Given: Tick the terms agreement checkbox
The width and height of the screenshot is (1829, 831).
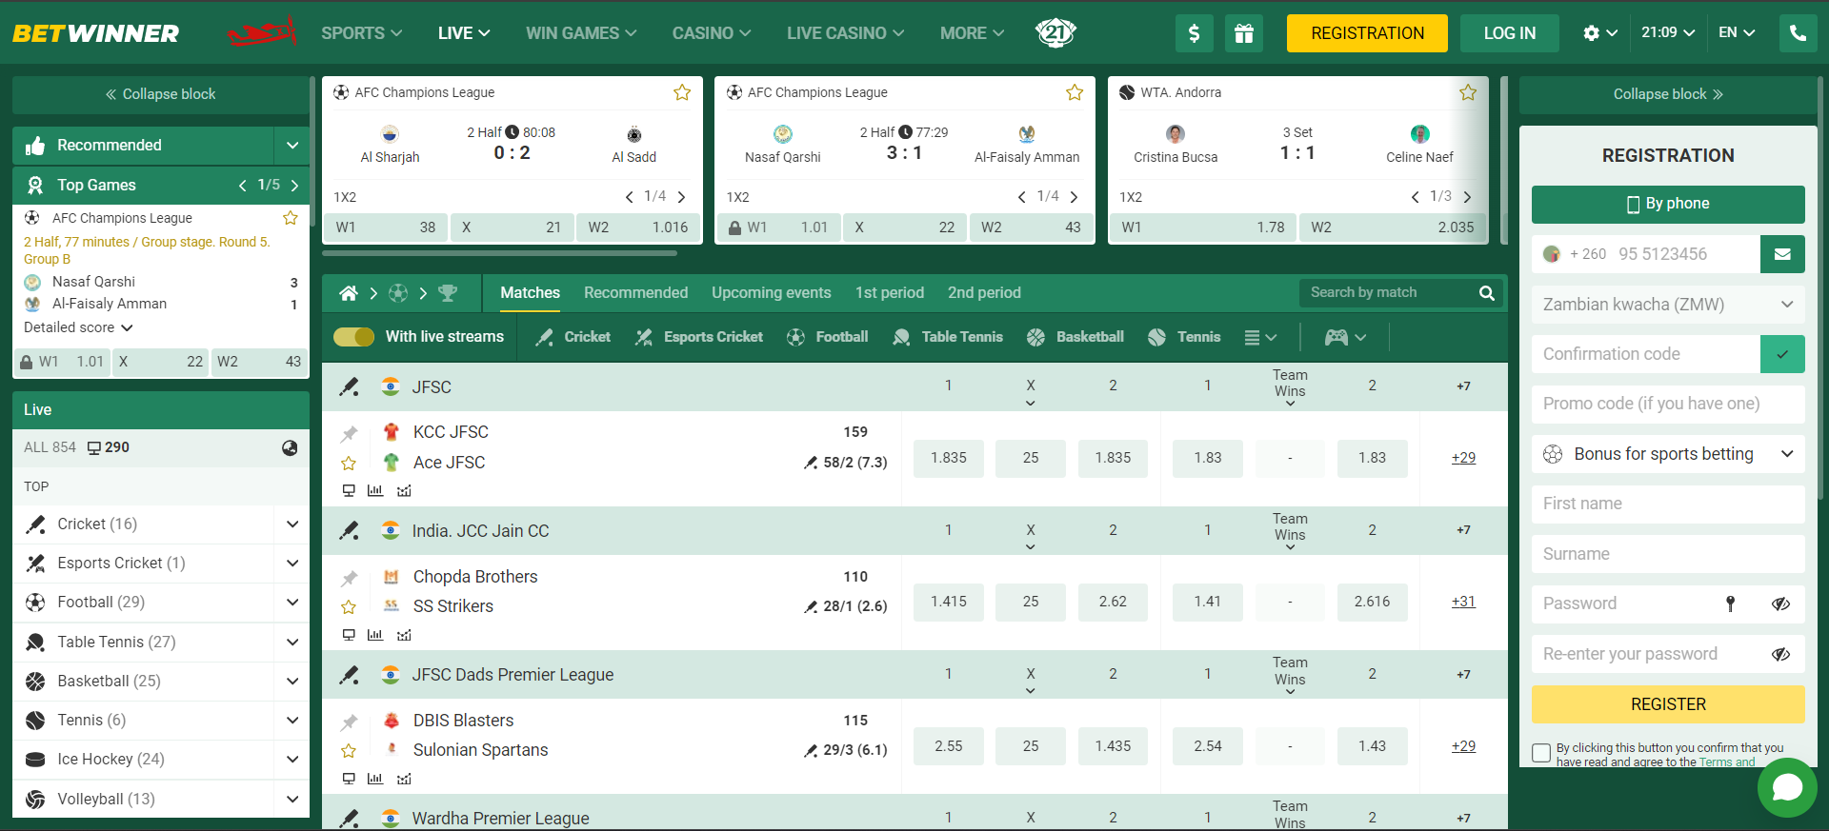Looking at the screenshot, I should coord(1540,753).
